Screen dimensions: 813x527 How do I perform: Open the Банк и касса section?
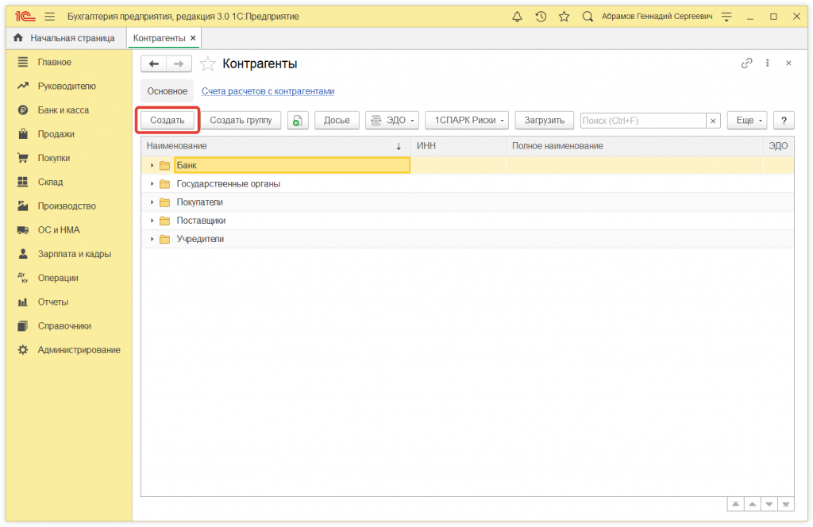(63, 110)
